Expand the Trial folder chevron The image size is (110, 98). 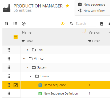coord(27,50)
